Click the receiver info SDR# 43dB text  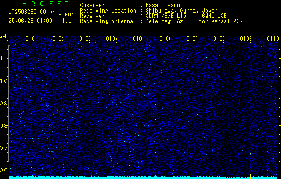186,16
